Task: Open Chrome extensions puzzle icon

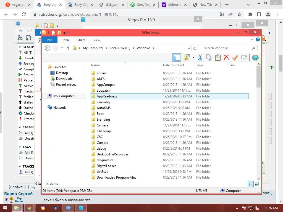Action: click(x=250, y=14)
